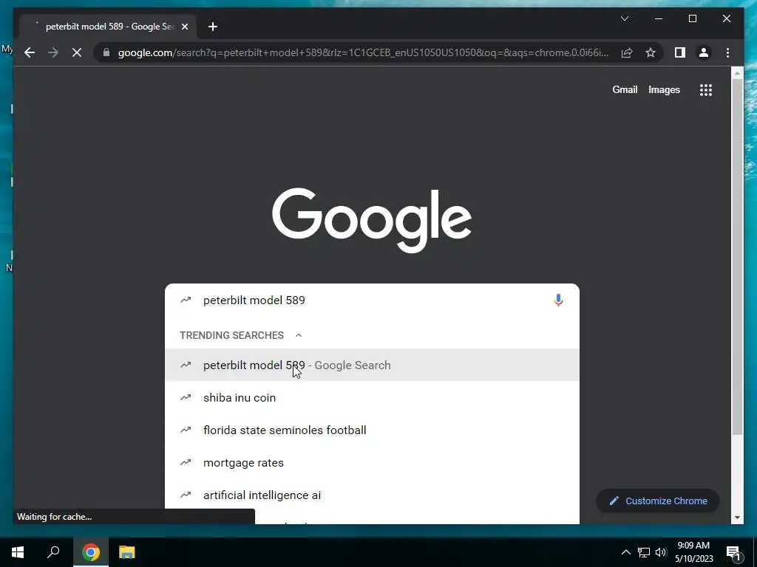Click the page vertical scrollbar thumb
The width and height of the screenshot is (757, 567).
pos(737,256)
